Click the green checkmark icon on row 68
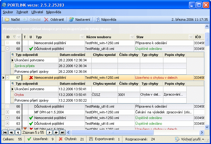The image size is (211, 144). [31, 49]
